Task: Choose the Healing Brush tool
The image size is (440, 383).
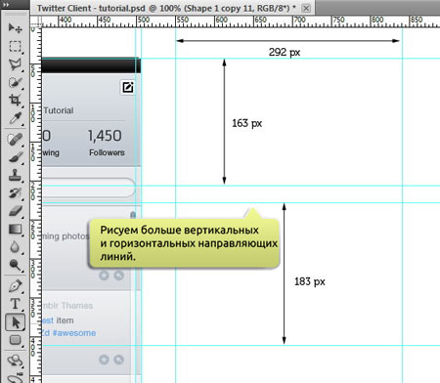Action: click(15, 140)
